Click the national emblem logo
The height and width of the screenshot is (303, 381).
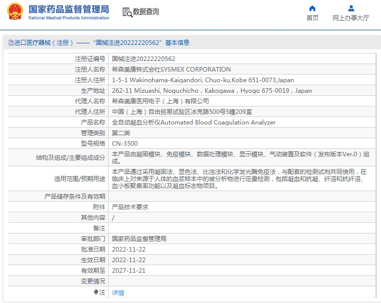pyautogui.click(x=15, y=13)
